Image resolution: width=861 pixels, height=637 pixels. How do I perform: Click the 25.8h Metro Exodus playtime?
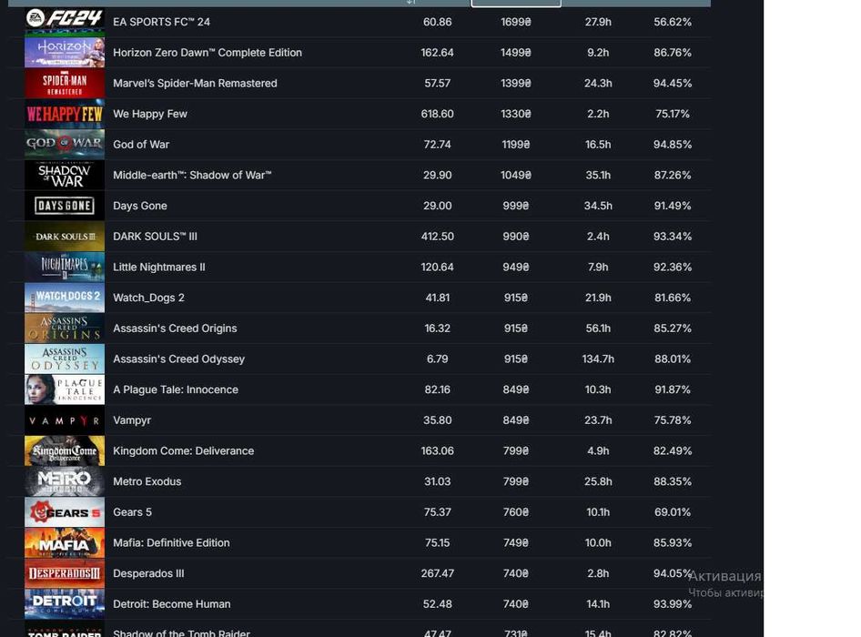point(598,481)
